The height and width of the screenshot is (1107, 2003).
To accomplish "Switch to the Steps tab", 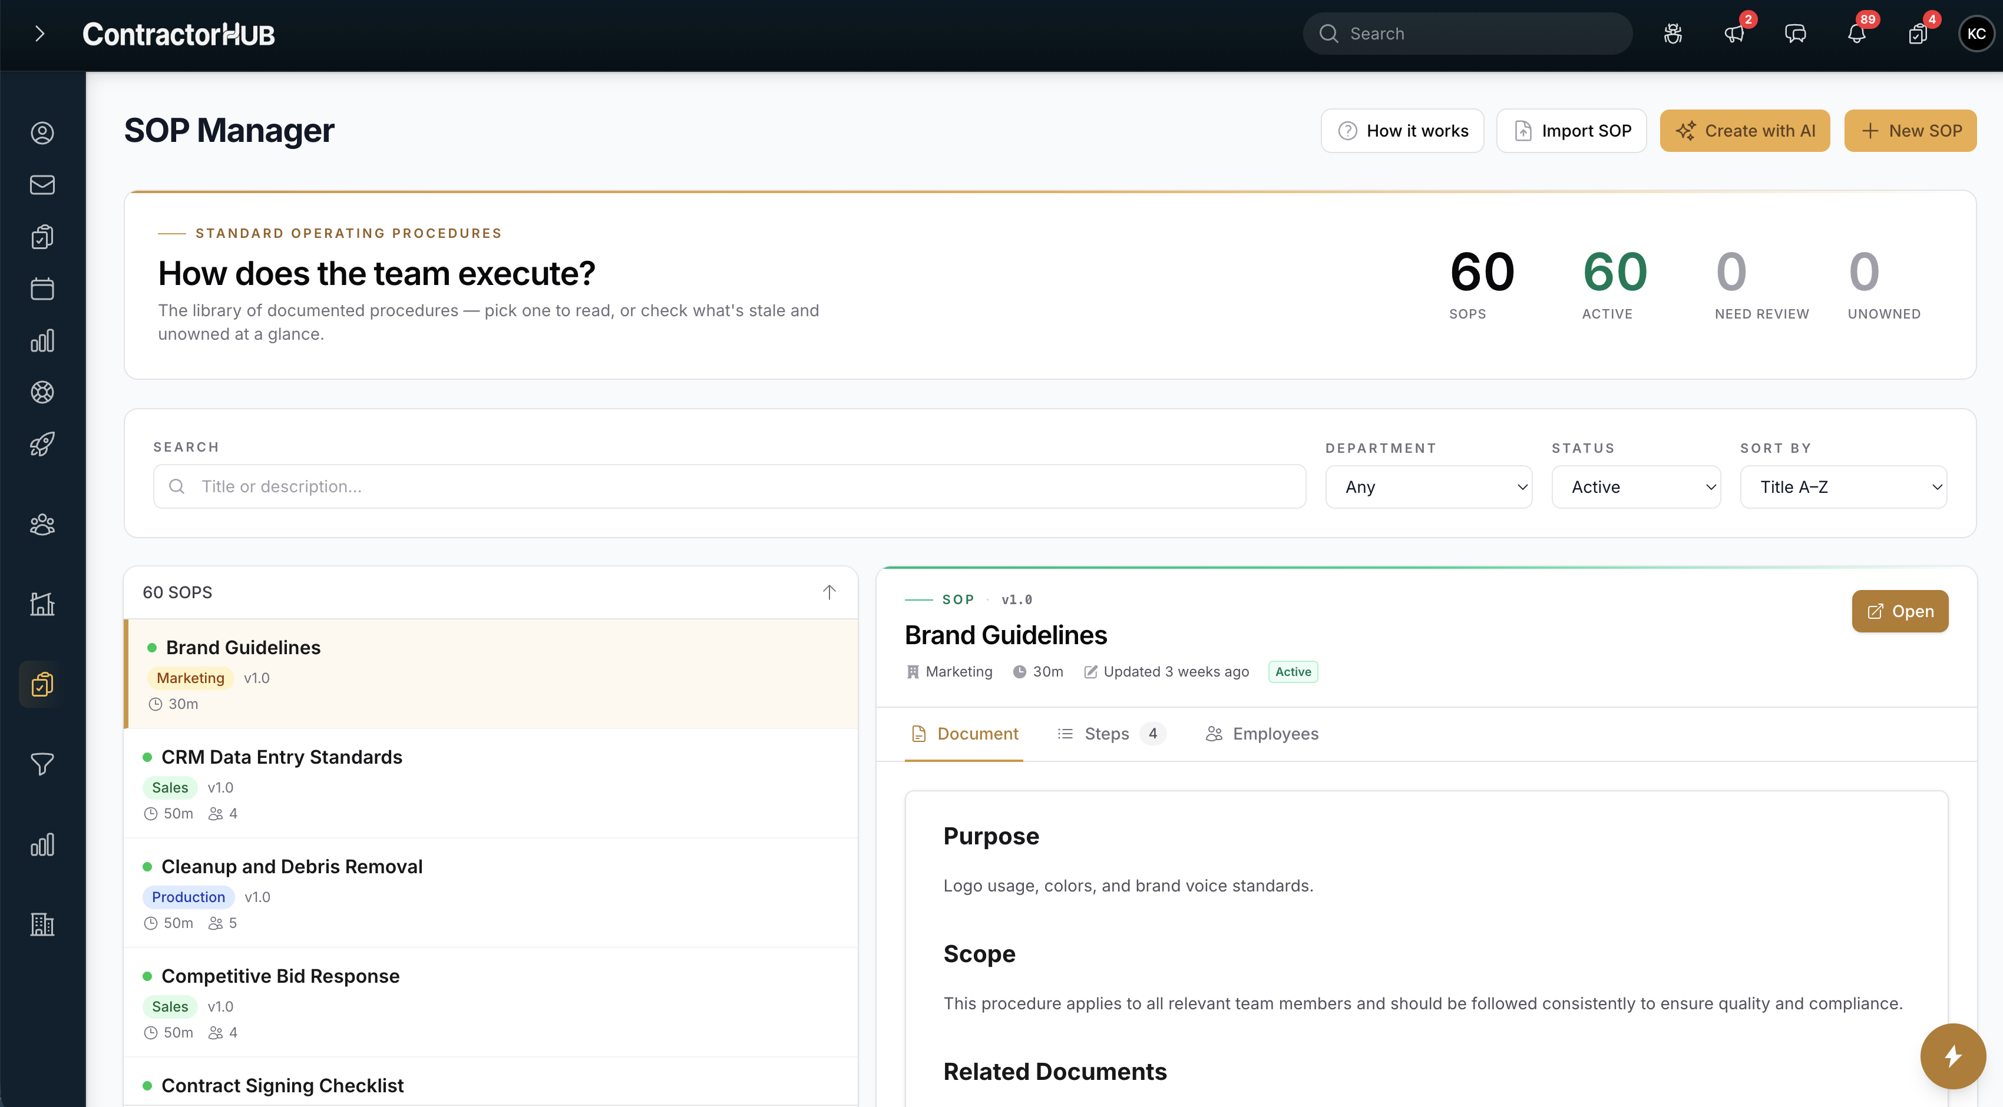I will (x=1111, y=734).
